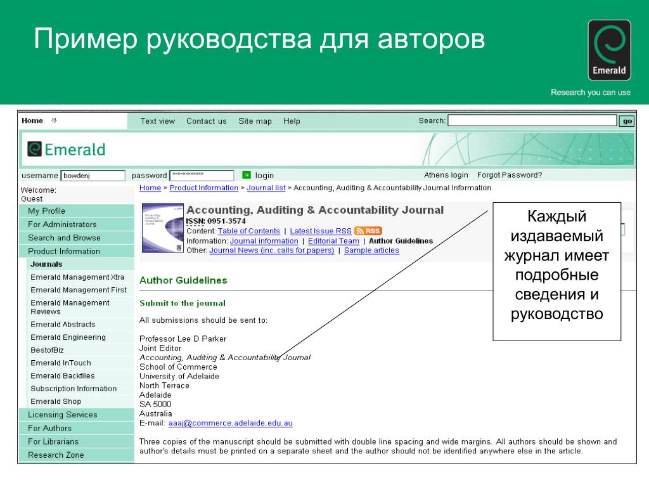Open the journal cover thumbnail
This screenshot has width=649, height=487.
click(x=163, y=228)
